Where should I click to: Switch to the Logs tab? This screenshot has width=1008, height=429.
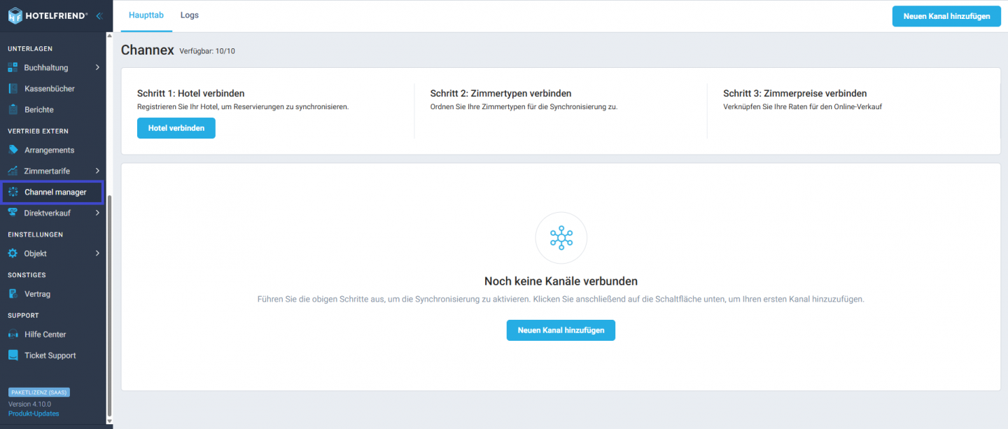190,15
